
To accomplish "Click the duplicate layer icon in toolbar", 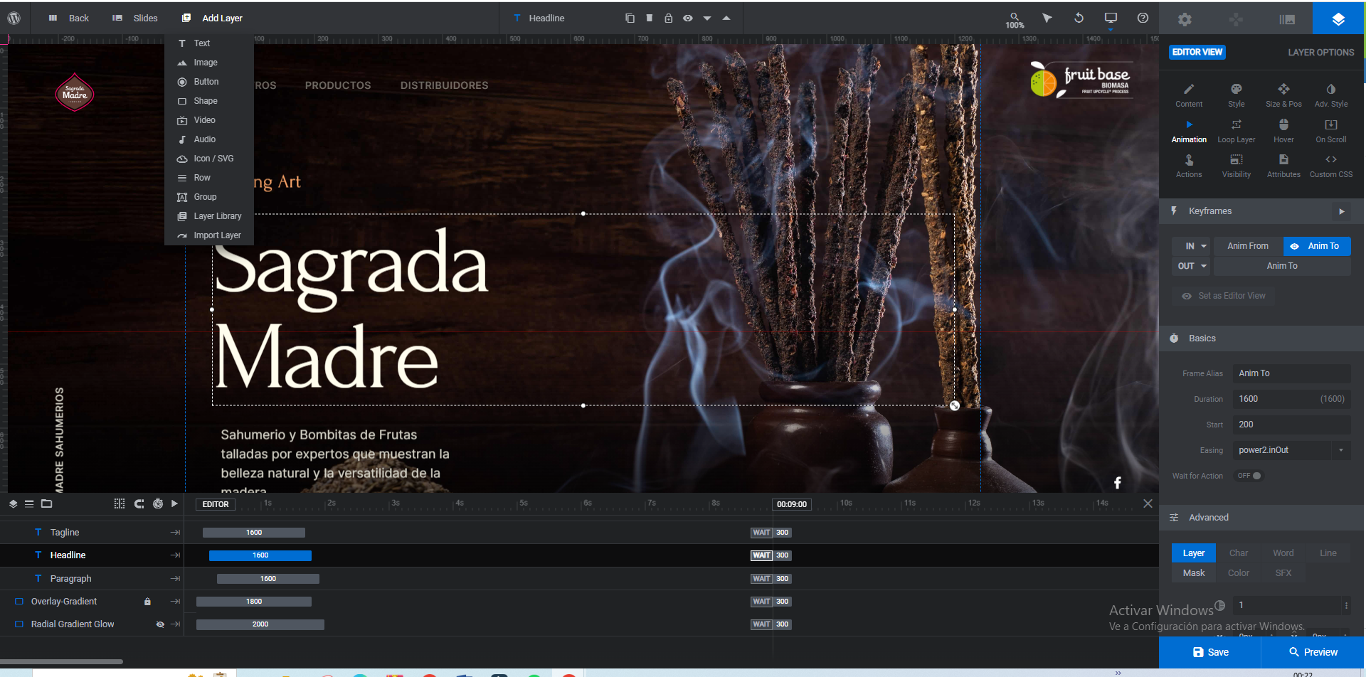I will (630, 18).
